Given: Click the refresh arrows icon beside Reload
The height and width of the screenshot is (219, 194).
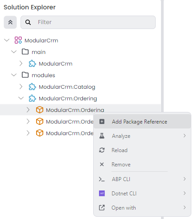Looking at the screenshot, I should 102,150.
